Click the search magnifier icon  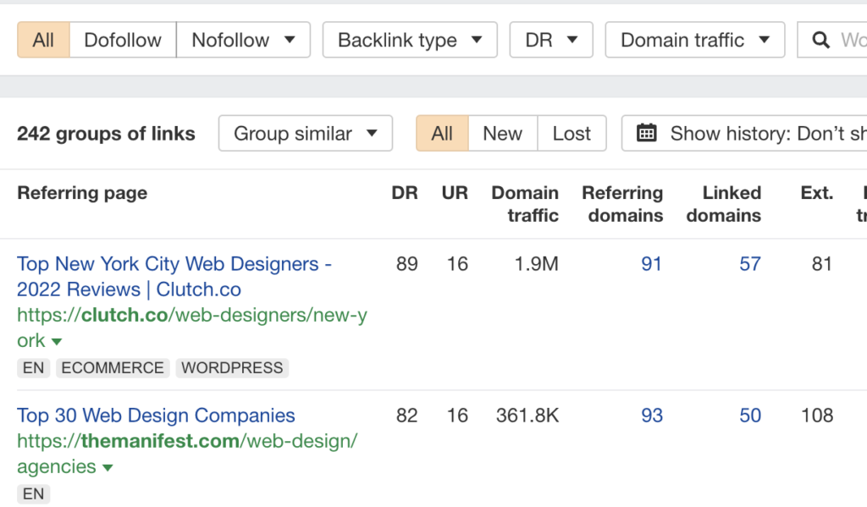coord(820,40)
